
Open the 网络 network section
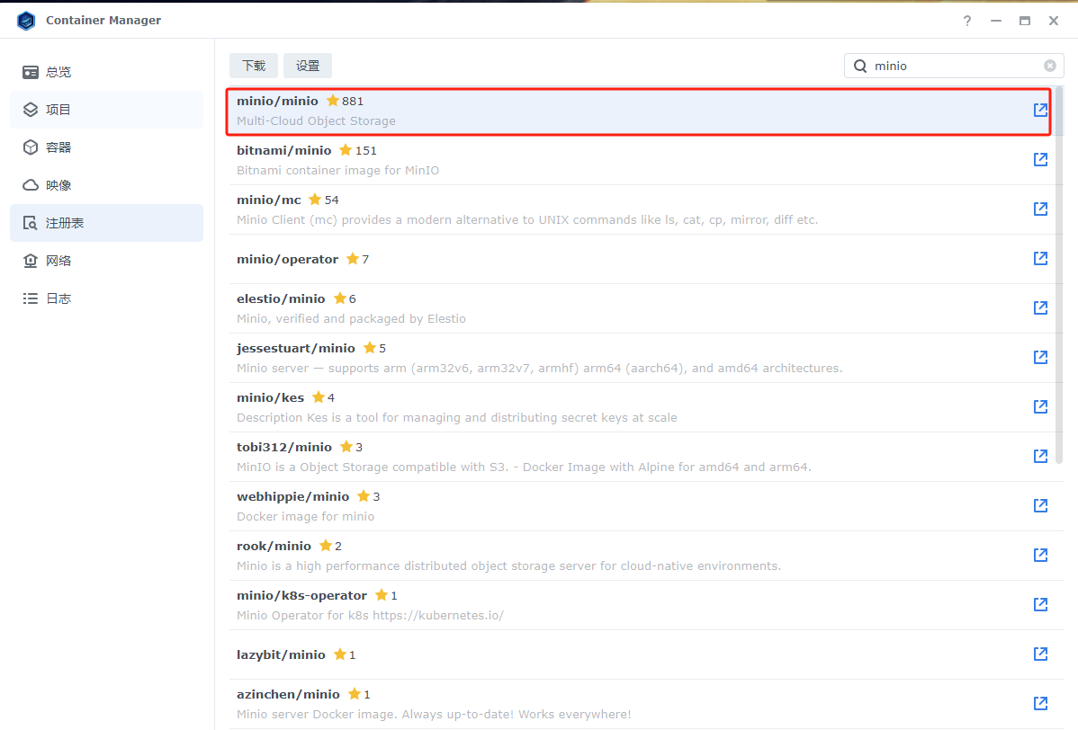coord(106,261)
